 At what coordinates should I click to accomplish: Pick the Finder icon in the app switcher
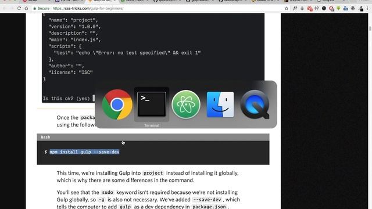pos(220,105)
